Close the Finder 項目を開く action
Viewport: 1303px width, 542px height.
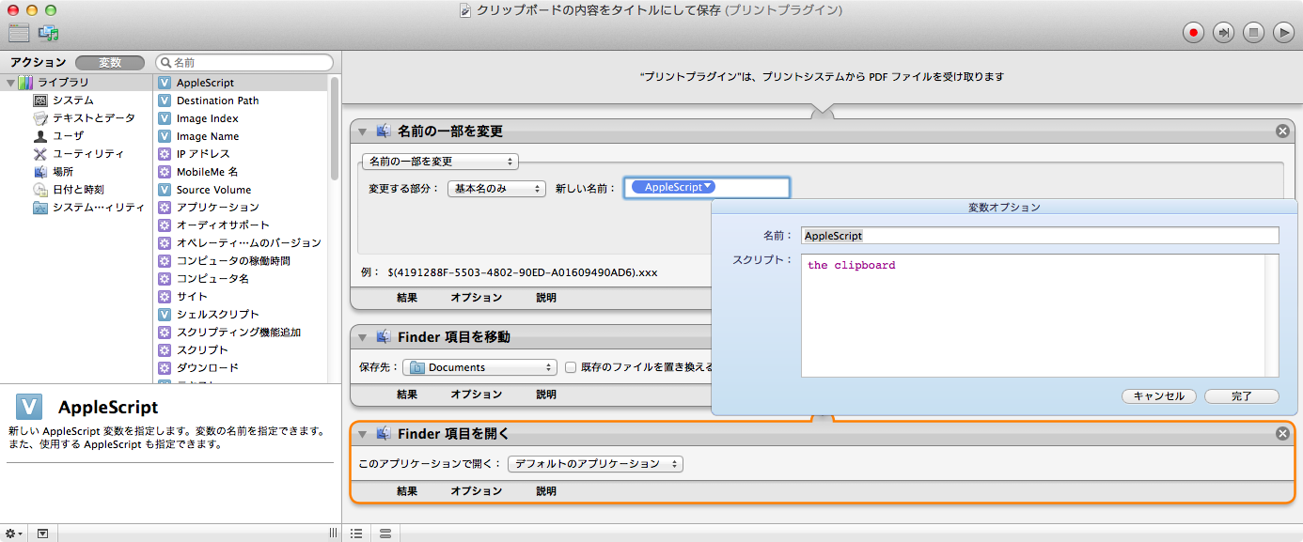(1282, 433)
